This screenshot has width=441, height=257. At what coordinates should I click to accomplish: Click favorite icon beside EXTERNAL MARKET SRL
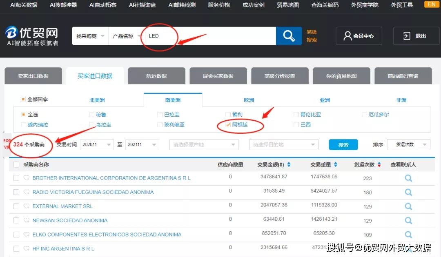coord(27,206)
